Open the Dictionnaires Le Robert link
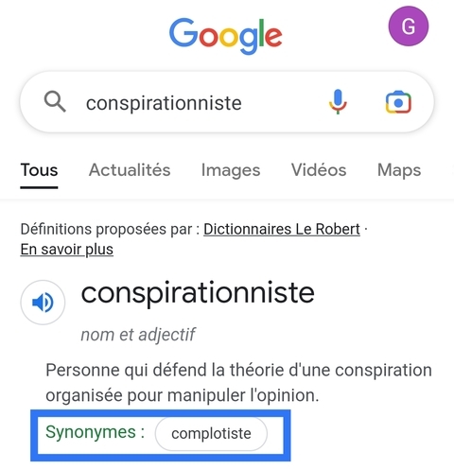Screen dimensions: 454x469 tap(282, 229)
